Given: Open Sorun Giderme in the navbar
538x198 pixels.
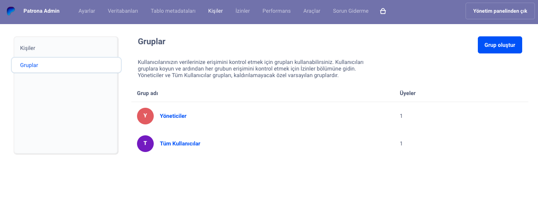Looking at the screenshot, I should coord(350,11).
